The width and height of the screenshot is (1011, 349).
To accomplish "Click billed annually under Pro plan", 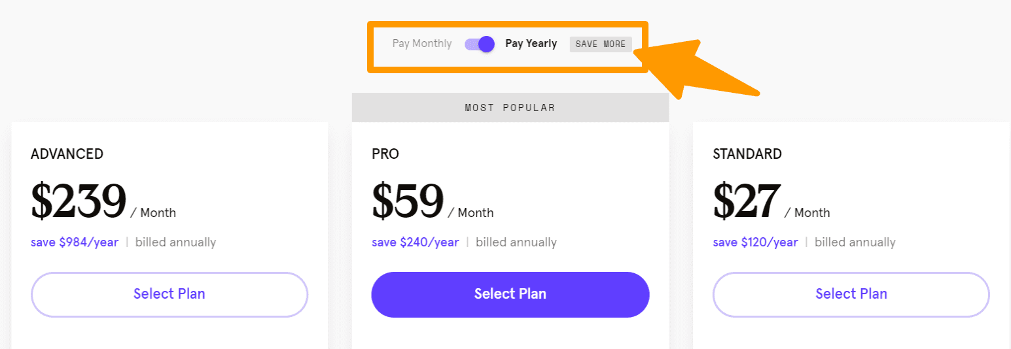I will click(516, 242).
